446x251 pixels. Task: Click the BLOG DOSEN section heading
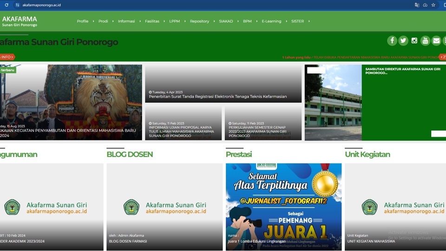130,154
